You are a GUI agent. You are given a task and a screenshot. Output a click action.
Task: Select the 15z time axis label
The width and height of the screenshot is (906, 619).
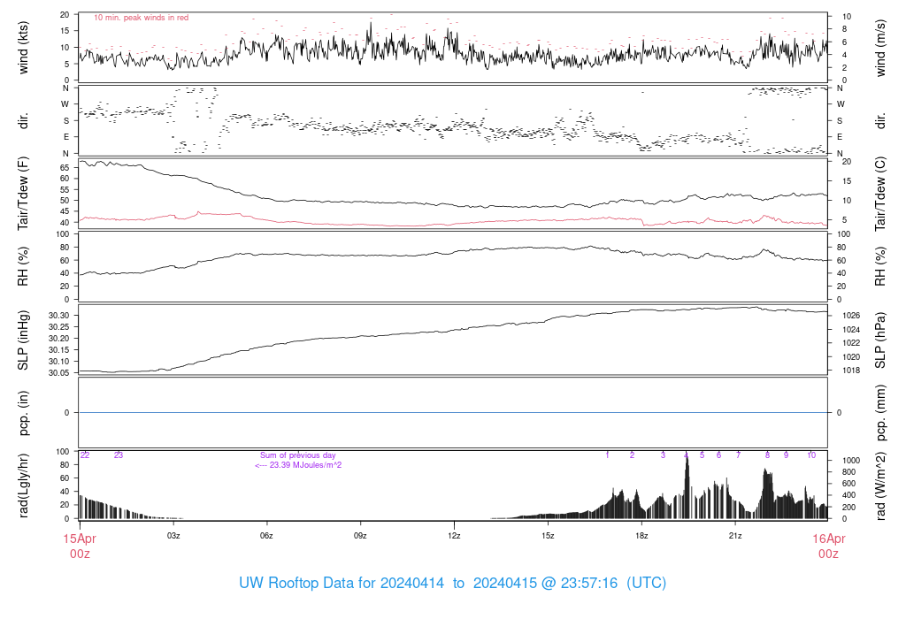click(548, 536)
